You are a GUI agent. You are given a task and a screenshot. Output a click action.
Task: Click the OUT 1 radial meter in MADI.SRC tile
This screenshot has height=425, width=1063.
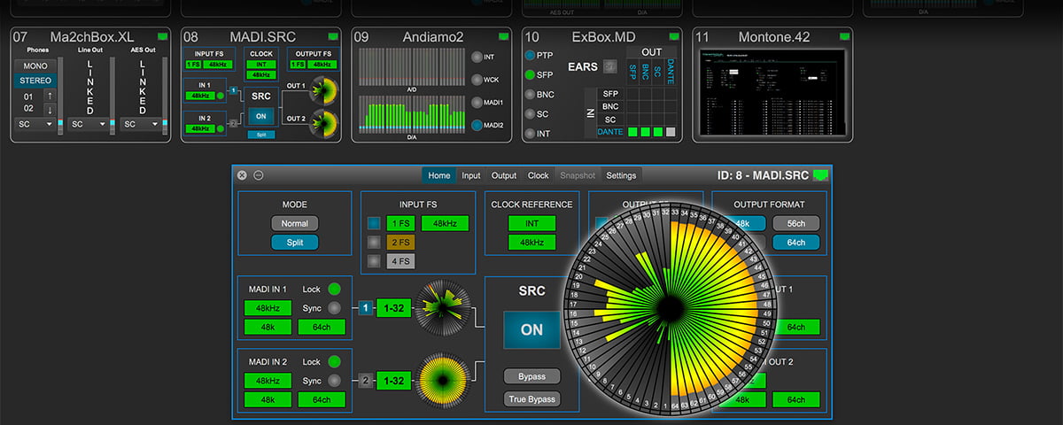point(324,89)
